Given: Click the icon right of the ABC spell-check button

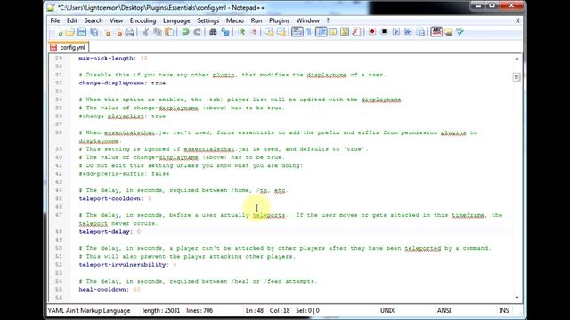Looking at the screenshot, I should click(x=449, y=32).
